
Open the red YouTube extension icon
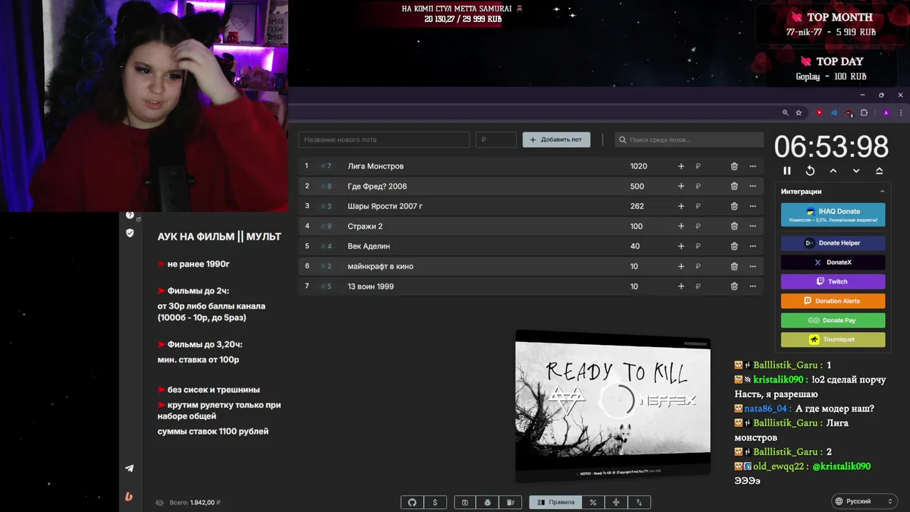[x=820, y=112]
